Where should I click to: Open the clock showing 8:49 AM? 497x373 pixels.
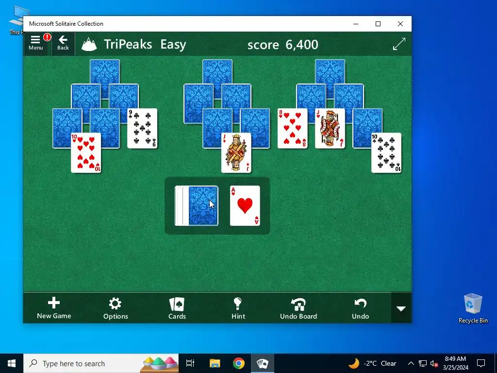455,363
